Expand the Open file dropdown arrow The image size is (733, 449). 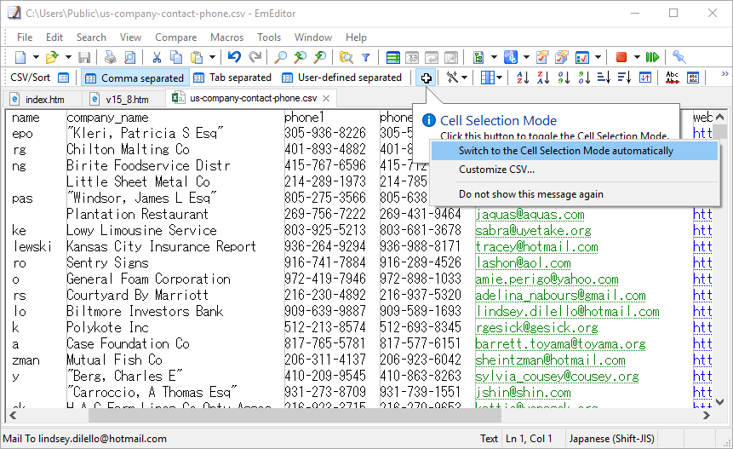pos(68,58)
